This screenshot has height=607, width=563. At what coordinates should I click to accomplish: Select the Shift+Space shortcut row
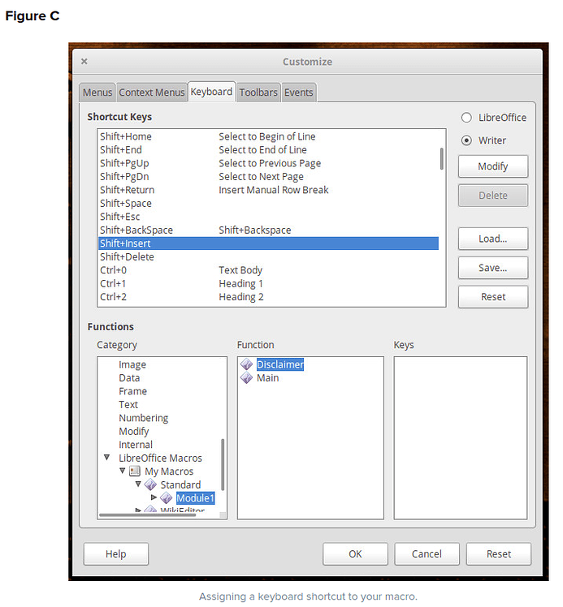pyautogui.click(x=268, y=203)
